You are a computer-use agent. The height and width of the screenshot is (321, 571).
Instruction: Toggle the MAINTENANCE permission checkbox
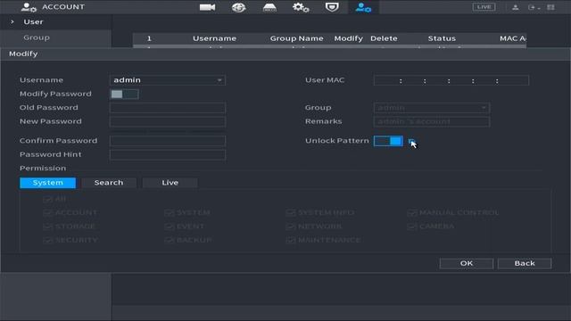(x=290, y=240)
